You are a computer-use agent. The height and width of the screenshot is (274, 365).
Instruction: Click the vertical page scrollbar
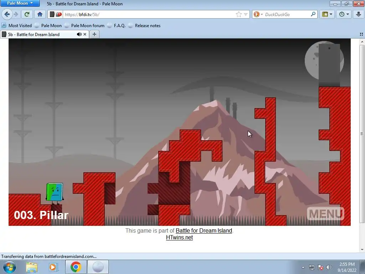tap(362, 133)
